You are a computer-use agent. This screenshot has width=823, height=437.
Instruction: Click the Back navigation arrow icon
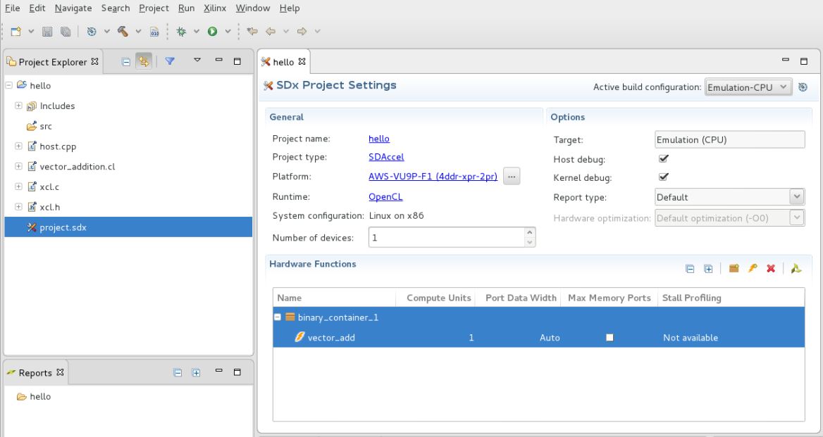click(x=271, y=32)
